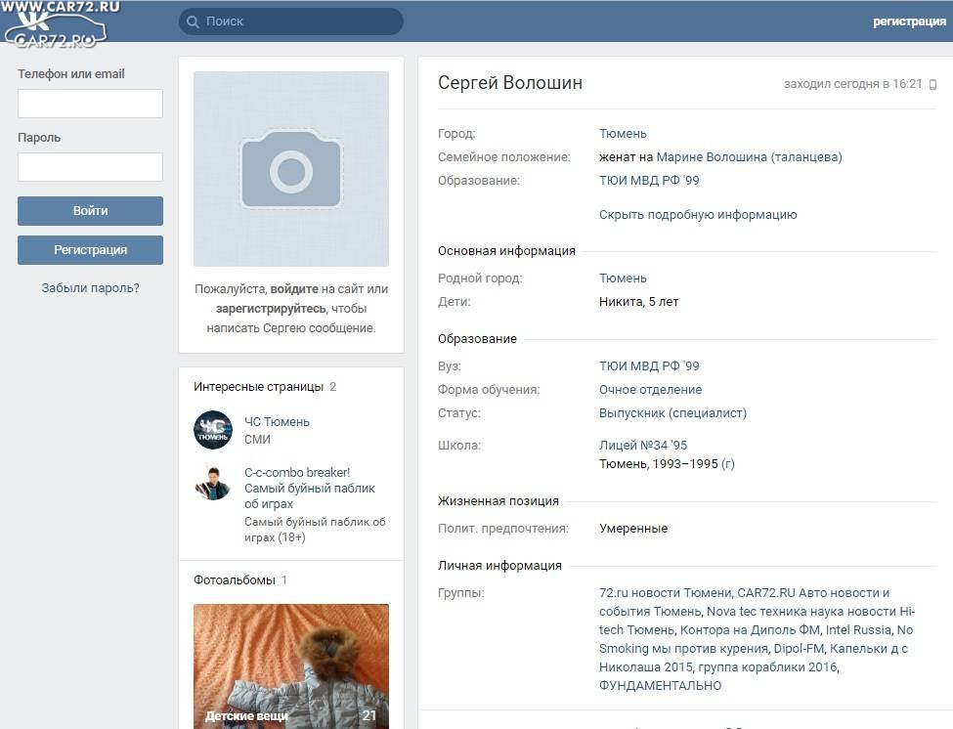Open Контора на Диполь ФМ group link
The image size is (953, 729).
(750, 630)
